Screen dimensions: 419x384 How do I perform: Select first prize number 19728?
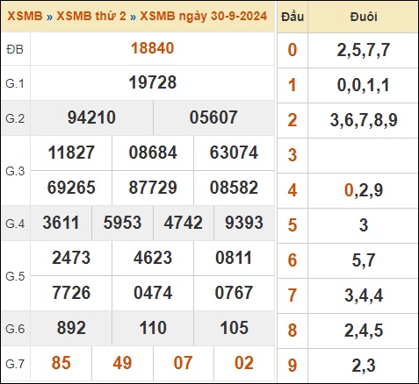pyautogui.click(x=153, y=82)
